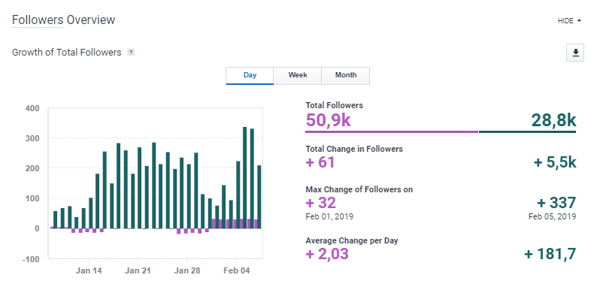Select the green progress bar segment
This screenshot has width=597, height=293.
coord(527,131)
